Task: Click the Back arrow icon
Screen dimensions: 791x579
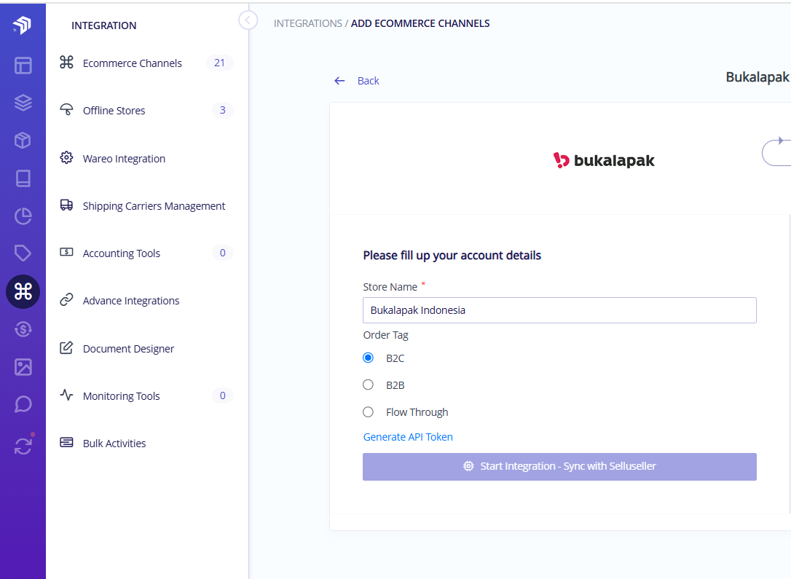Action: 339,81
